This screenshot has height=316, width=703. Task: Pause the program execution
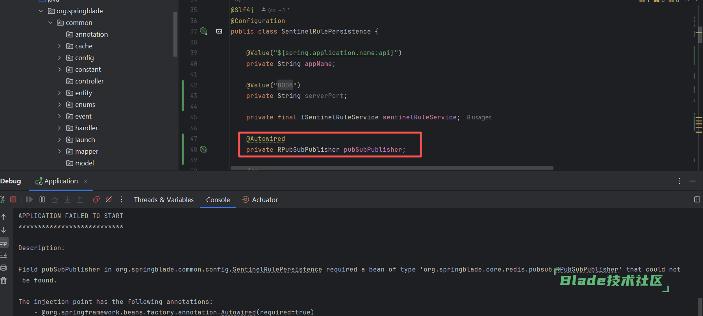pos(42,199)
